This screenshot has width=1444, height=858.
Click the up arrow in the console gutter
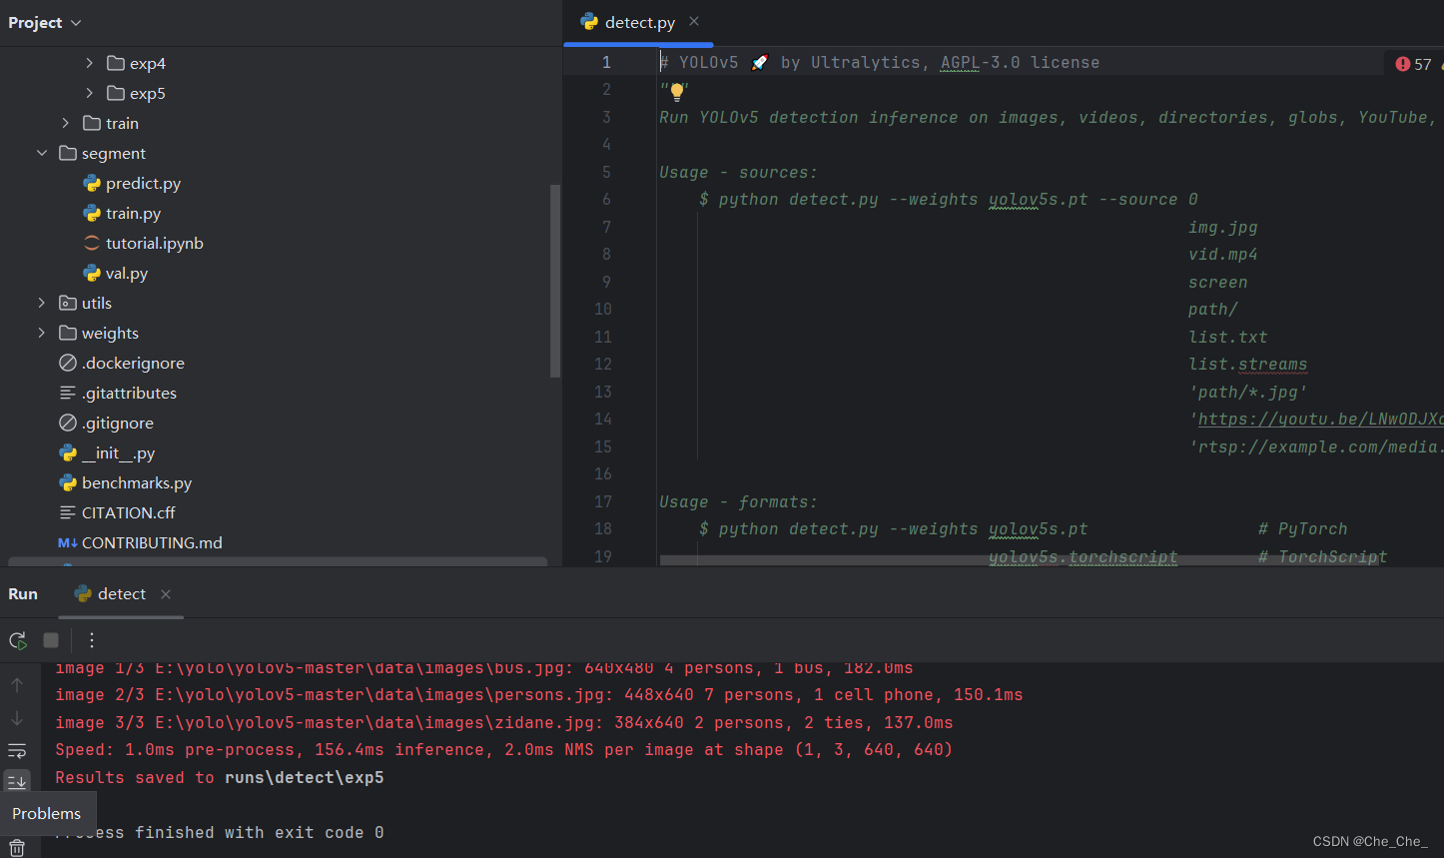[x=17, y=685]
